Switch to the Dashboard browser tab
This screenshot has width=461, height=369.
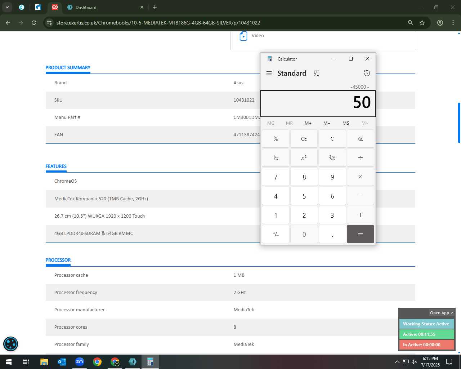click(104, 7)
